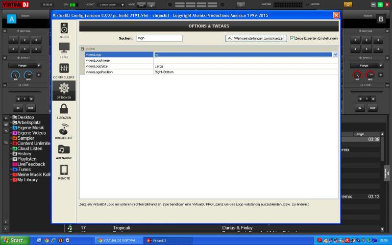Click the music note icon beside track 17

[x=70, y=227]
